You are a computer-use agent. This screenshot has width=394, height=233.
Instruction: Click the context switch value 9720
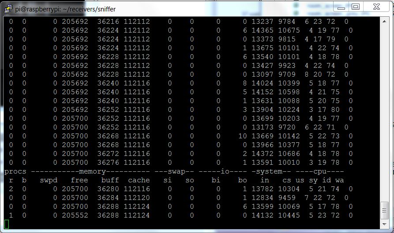click(287, 127)
